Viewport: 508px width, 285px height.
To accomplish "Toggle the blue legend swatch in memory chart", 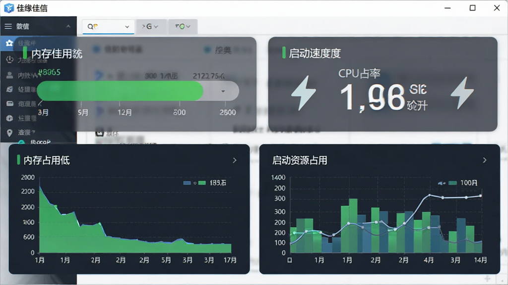I will (x=187, y=183).
